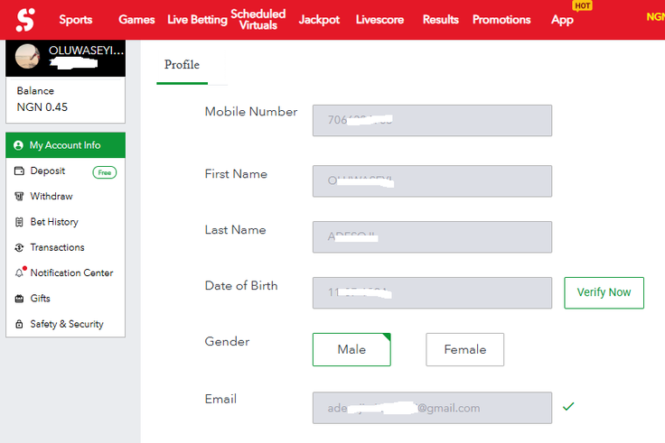This screenshot has height=443, width=665.
Task: Click the Mobile Number label
Action: click(x=251, y=112)
